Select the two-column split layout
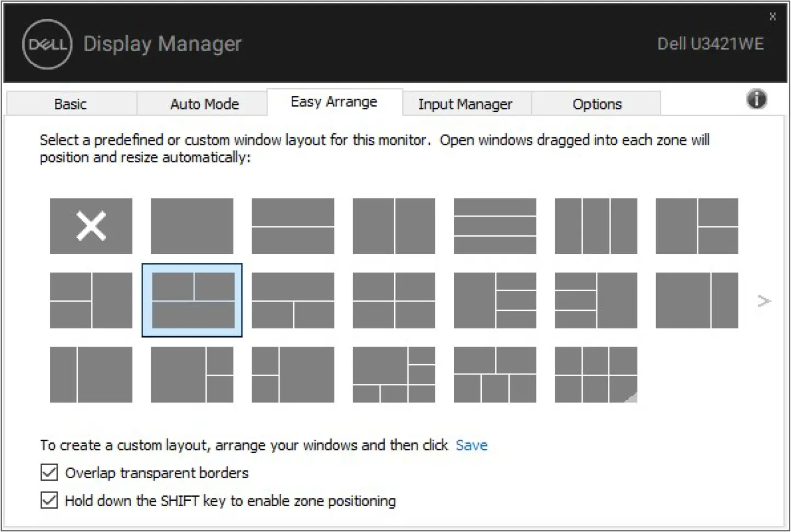The image size is (791, 532). pos(394,226)
